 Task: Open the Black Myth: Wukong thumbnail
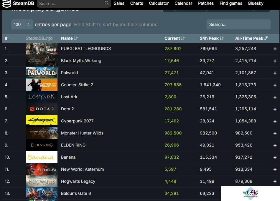[42, 61]
